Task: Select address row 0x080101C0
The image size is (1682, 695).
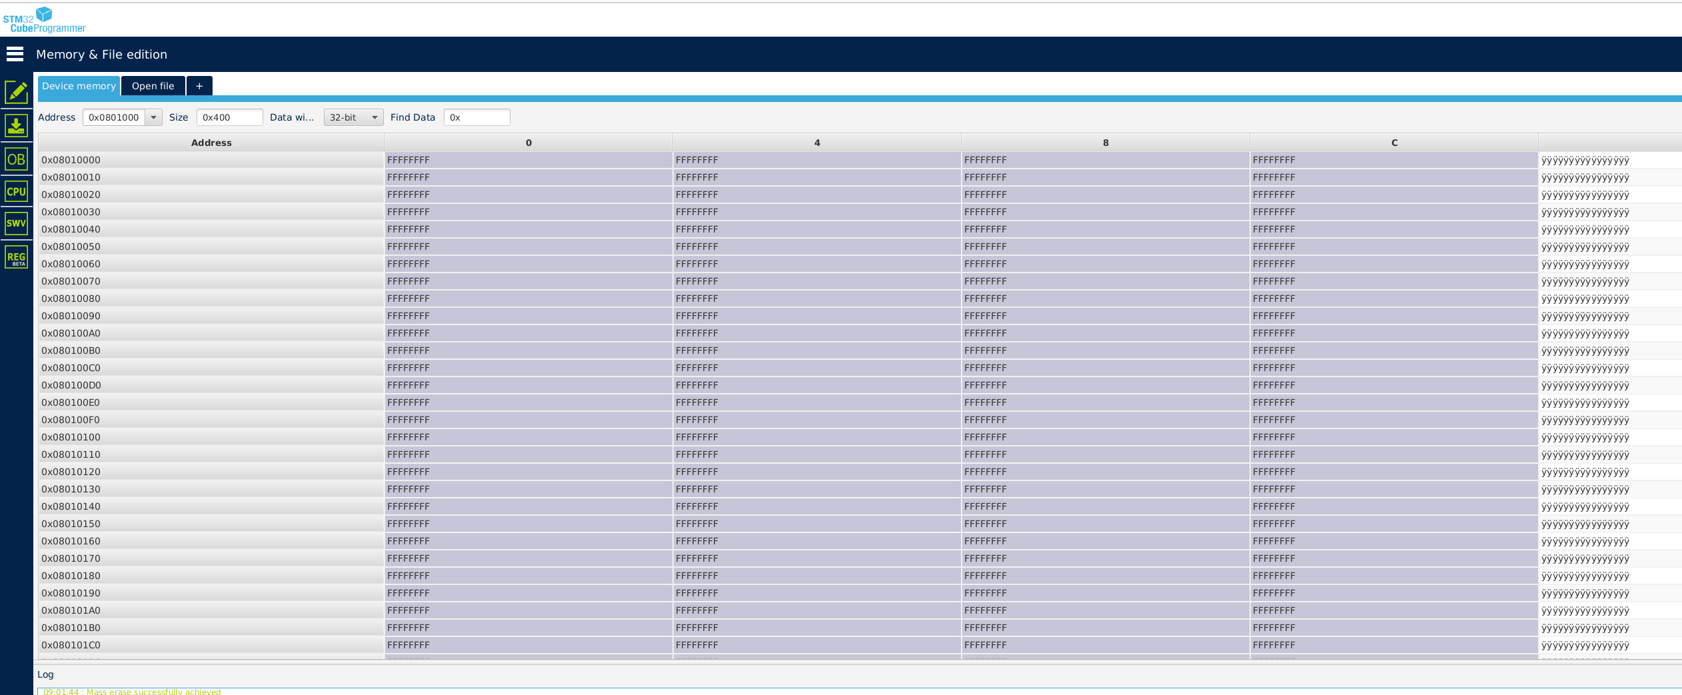Action: pyautogui.click(x=211, y=645)
